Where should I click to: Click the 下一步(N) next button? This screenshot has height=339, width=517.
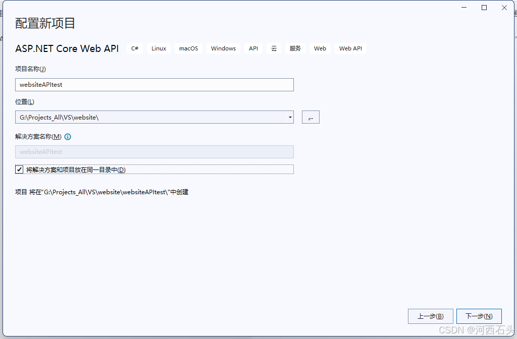[x=479, y=316]
